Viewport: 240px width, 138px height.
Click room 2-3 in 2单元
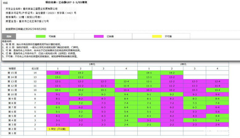tap(194, 125)
